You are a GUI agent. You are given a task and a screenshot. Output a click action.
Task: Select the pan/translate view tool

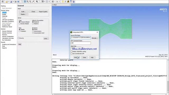point(25,2)
